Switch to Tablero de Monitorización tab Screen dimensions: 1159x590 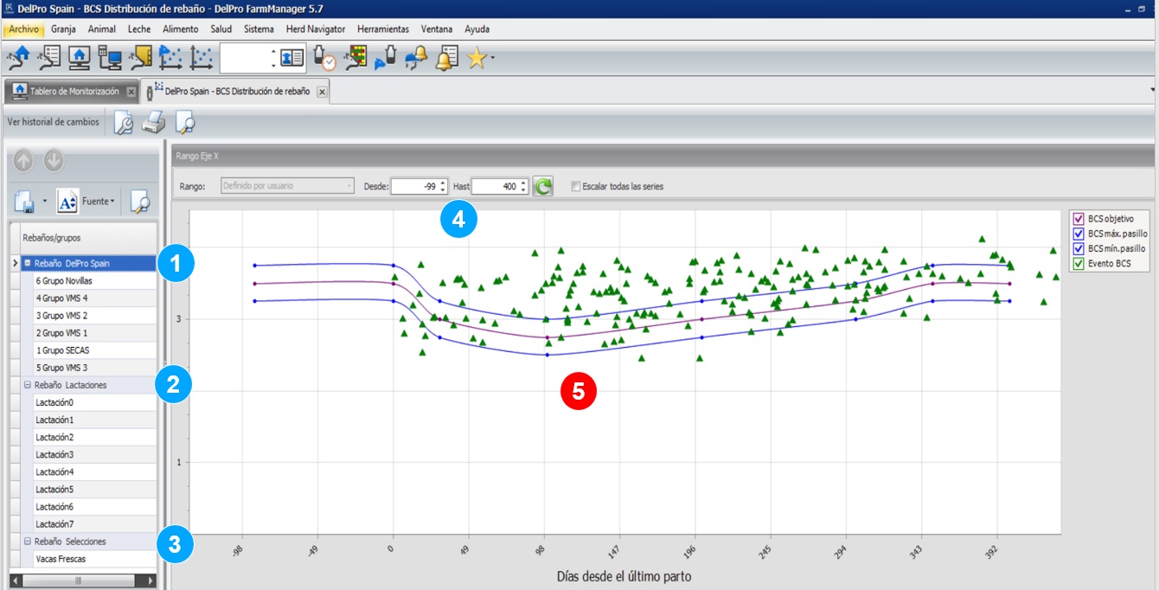tap(73, 91)
